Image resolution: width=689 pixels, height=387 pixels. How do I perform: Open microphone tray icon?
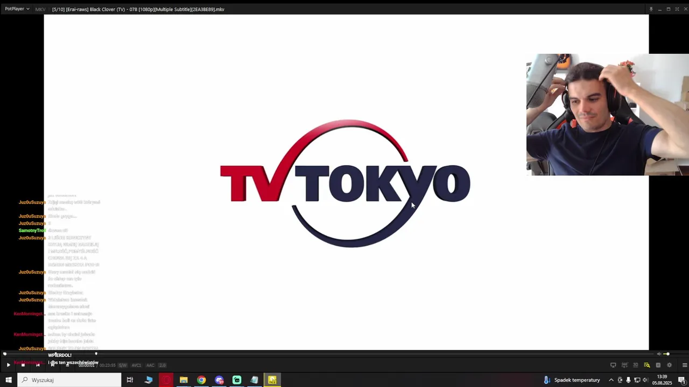(x=628, y=380)
